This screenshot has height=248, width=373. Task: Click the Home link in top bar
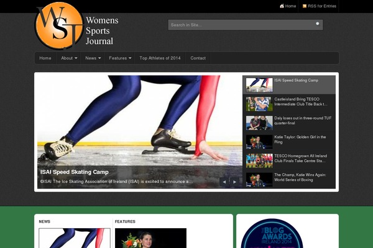(290, 6)
